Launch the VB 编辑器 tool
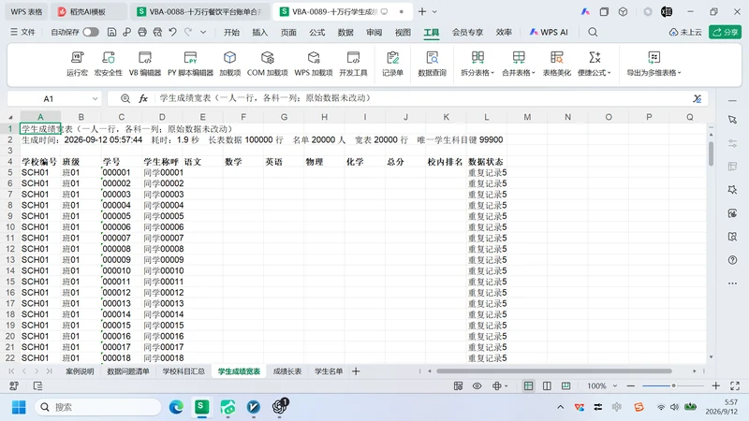Viewport: 749px width, 421px height. (145, 64)
